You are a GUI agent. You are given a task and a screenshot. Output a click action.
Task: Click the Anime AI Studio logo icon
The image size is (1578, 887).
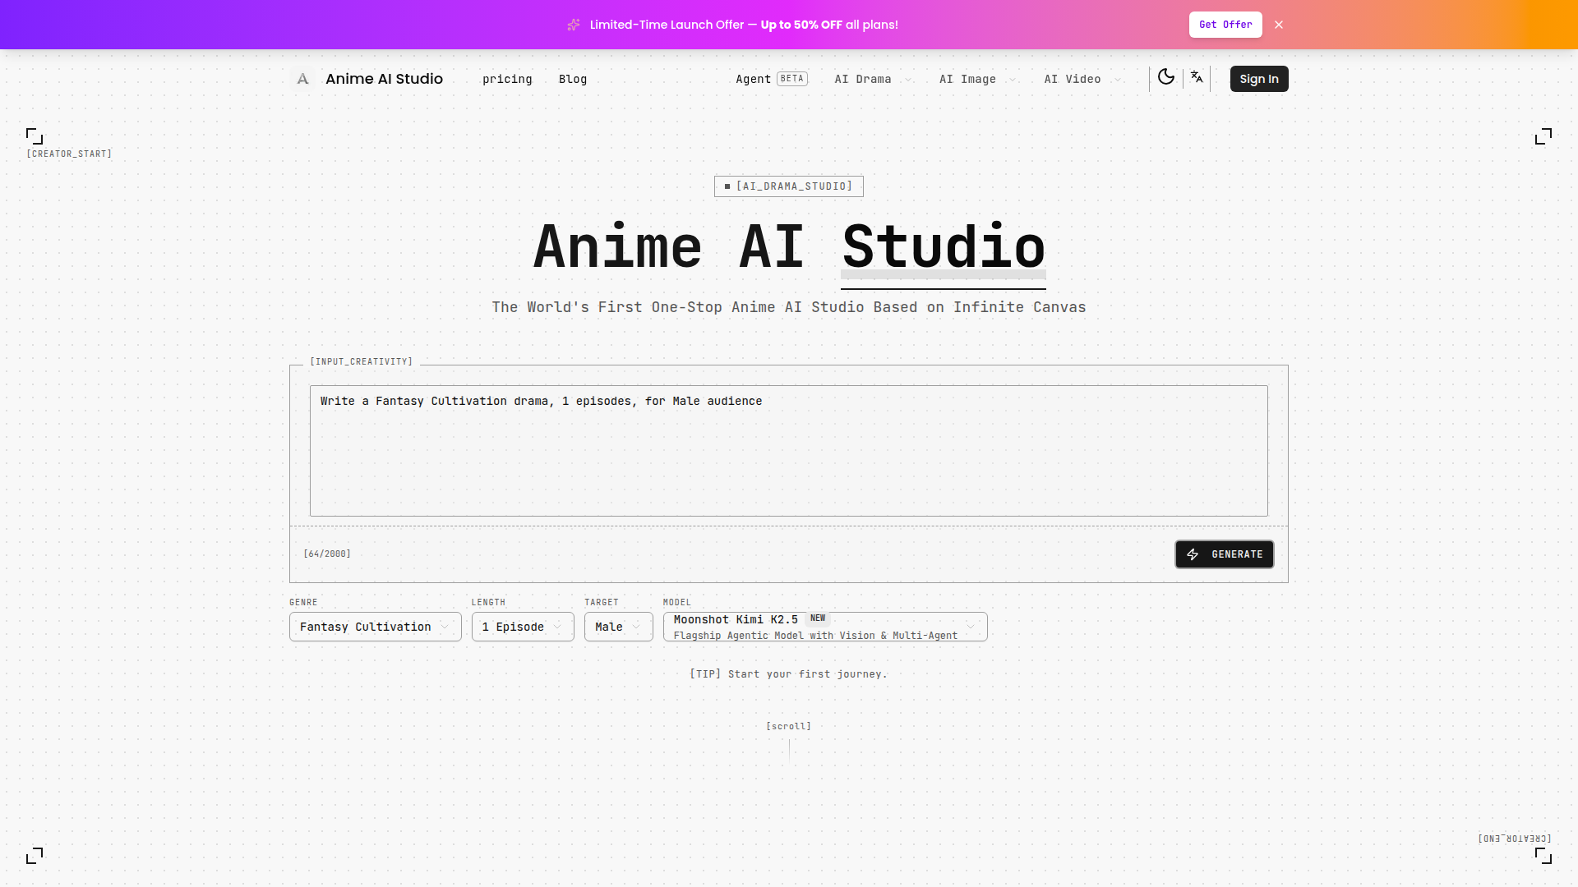click(302, 79)
